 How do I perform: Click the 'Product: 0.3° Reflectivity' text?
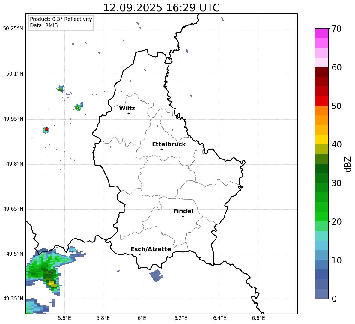click(x=61, y=19)
